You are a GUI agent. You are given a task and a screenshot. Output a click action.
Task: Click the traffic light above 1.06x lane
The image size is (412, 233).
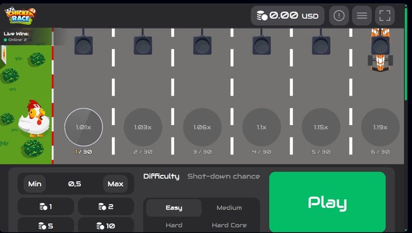[202, 45]
